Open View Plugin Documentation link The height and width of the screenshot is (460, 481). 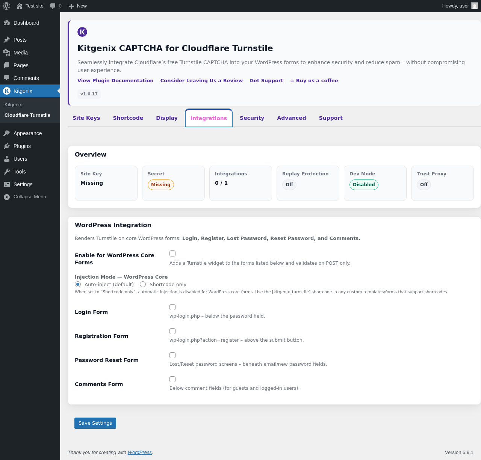(115, 81)
